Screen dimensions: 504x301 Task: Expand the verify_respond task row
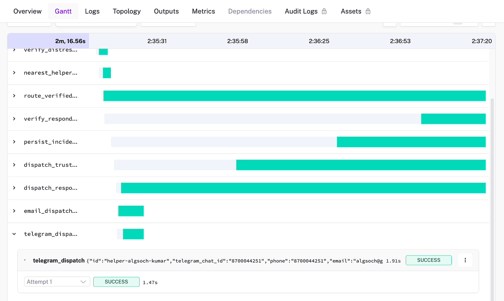(x=14, y=119)
